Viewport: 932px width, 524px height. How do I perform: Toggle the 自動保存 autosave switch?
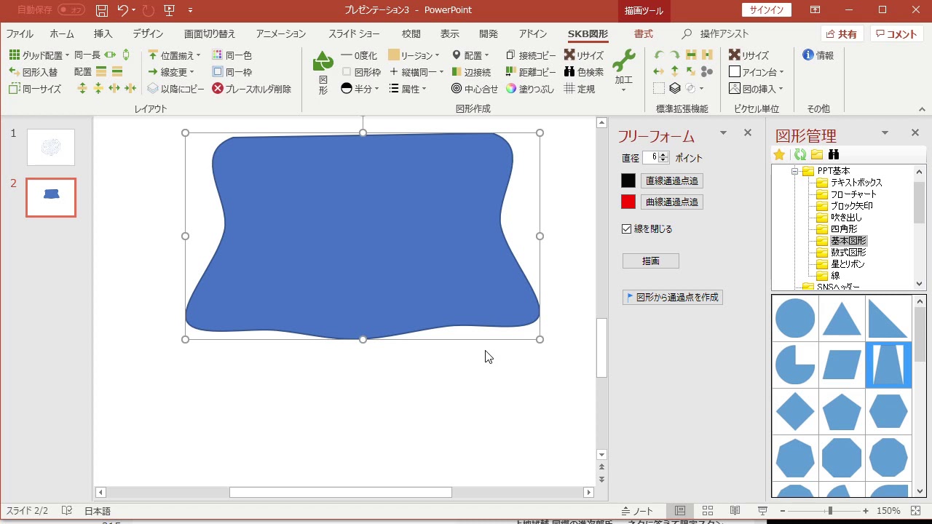[71, 10]
